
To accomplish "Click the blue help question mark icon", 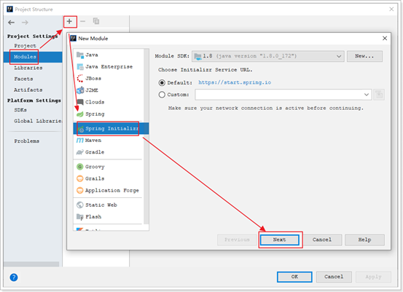I will (14, 277).
